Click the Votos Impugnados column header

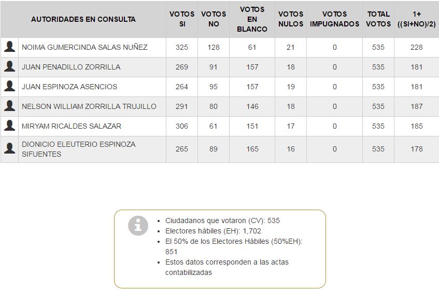[334, 19]
